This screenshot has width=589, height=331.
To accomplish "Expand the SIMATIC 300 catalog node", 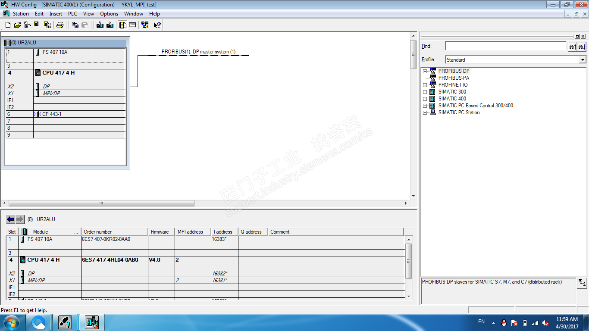I will [x=425, y=92].
